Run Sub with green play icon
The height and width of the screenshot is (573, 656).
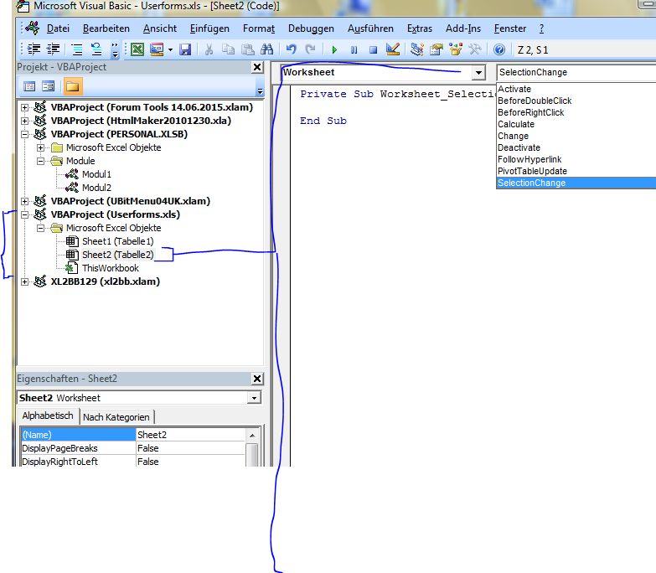334,49
